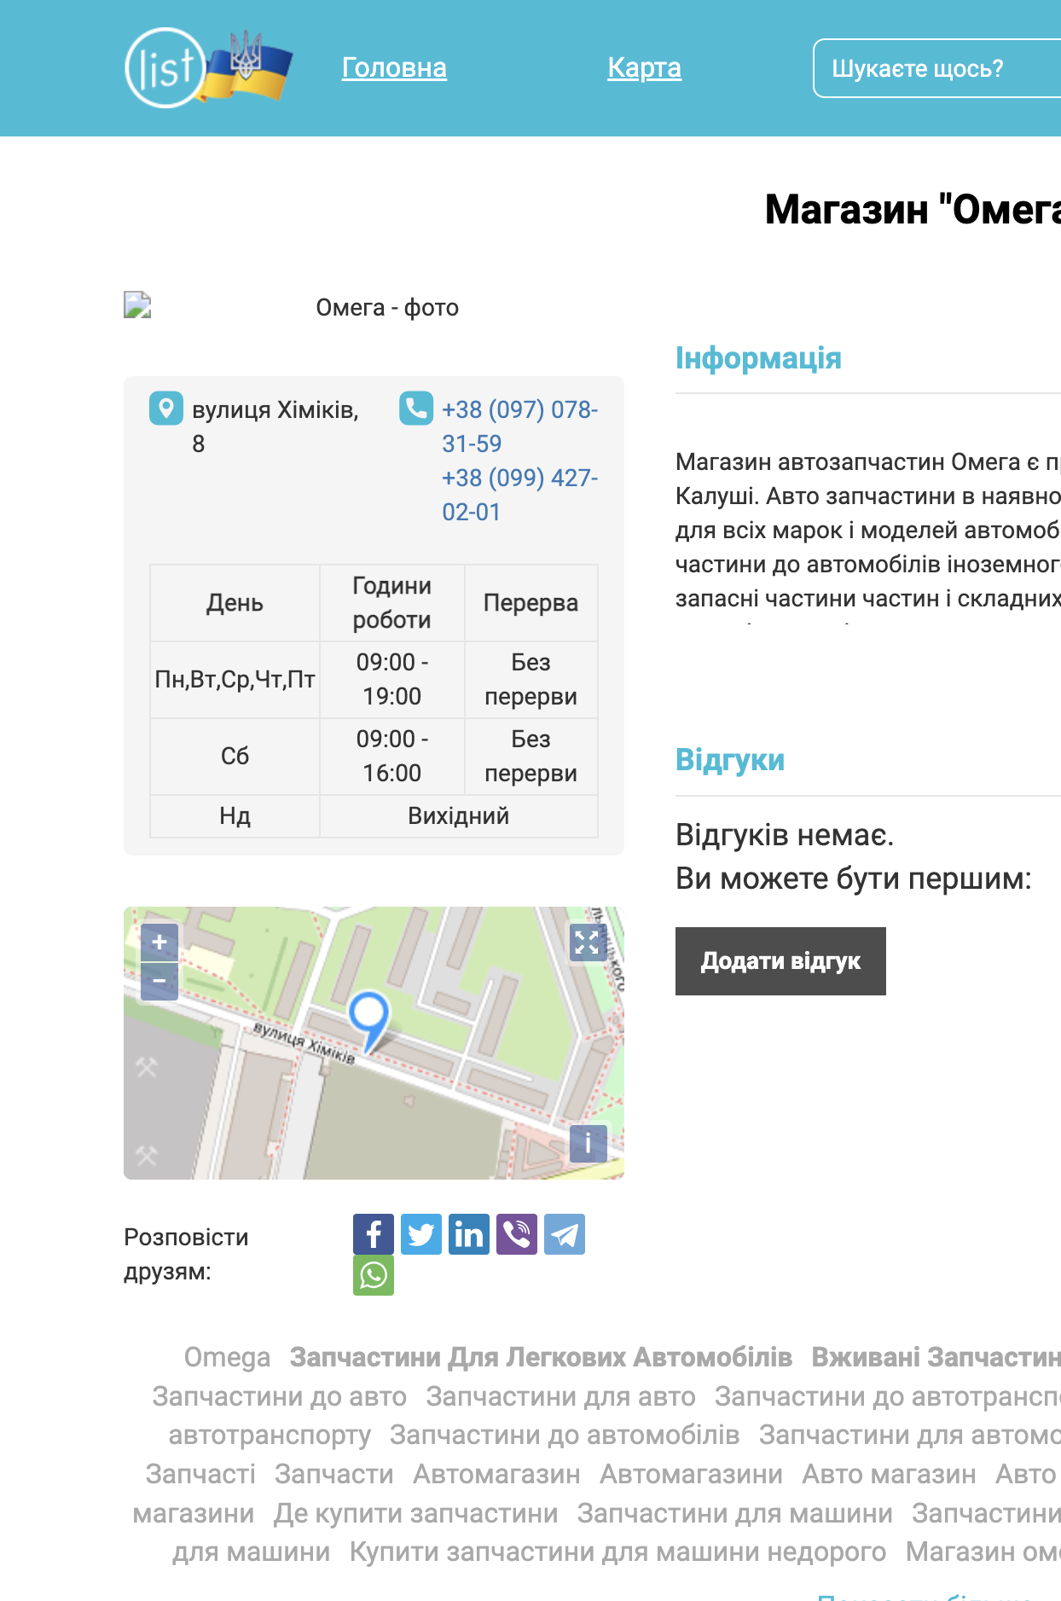Click the Розповісти друзям label
Viewport: 1061px width, 1601px height.
pos(186,1254)
